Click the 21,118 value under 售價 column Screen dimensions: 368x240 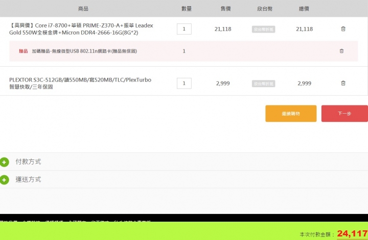tap(223, 29)
